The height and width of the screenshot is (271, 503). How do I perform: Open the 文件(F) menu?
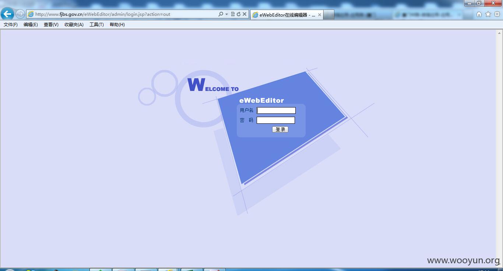coord(11,25)
